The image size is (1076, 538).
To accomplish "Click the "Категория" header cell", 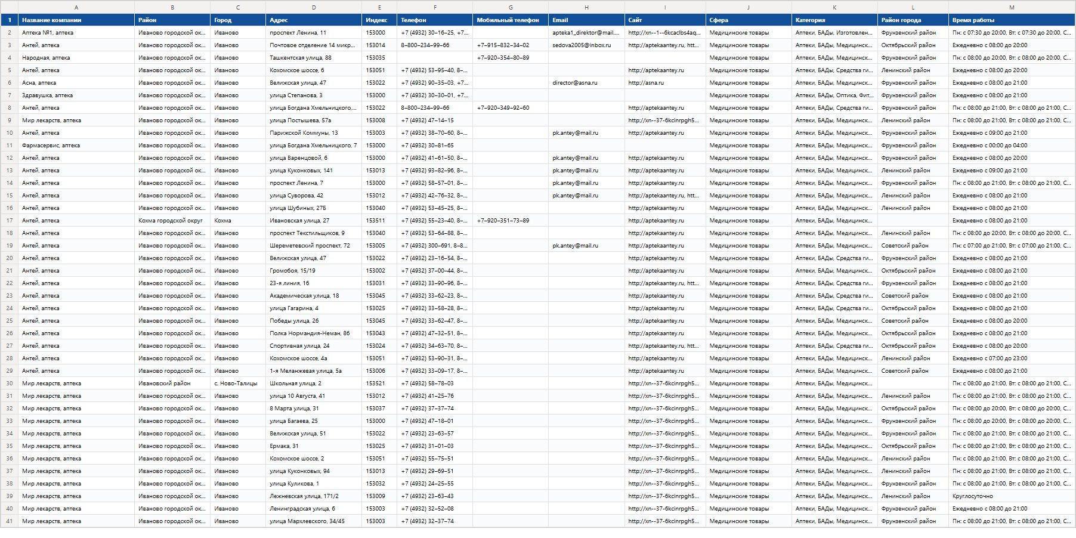I will pos(834,20).
